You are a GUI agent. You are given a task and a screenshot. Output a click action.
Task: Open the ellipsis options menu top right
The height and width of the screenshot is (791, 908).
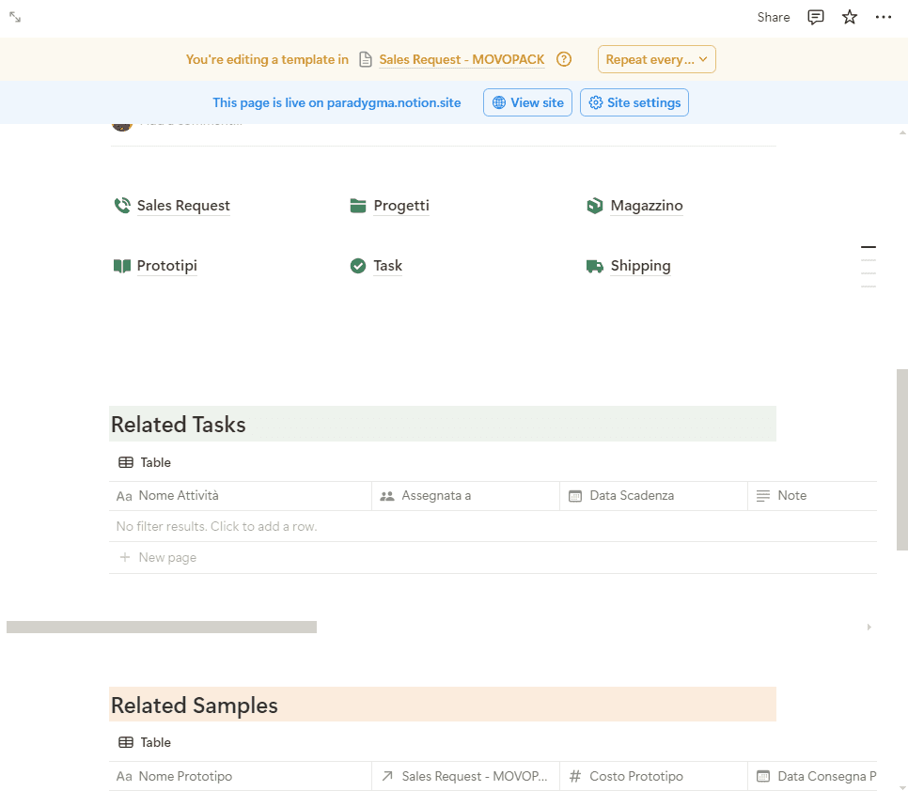pyautogui.click(x=883, y=17)
